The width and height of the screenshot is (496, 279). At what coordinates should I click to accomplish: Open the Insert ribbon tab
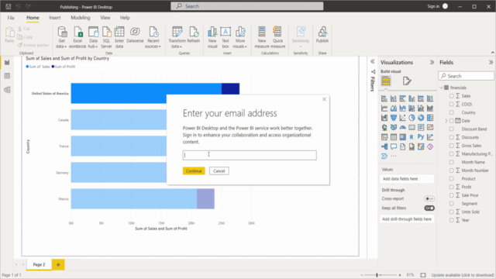click(55, 18)
